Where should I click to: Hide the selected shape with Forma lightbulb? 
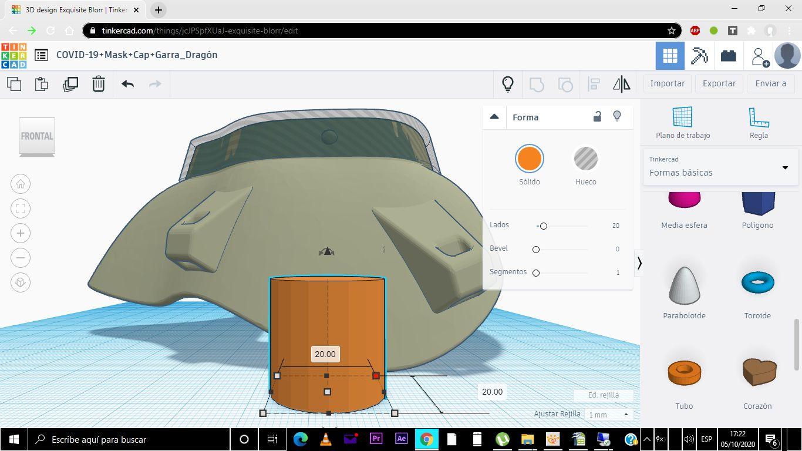pos(617,116)
